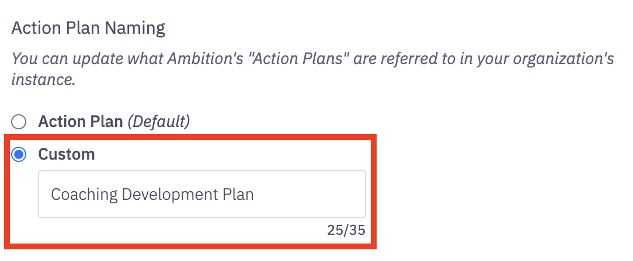This screenshot has height=261, width=633.
Task: Click the 25/35 character counter
Action: (346, 230)
